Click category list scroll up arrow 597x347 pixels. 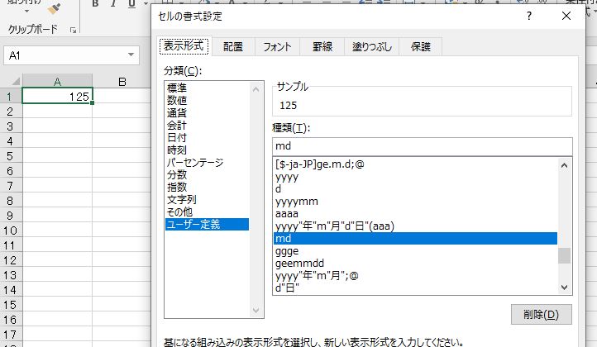(x=256, y=89)
